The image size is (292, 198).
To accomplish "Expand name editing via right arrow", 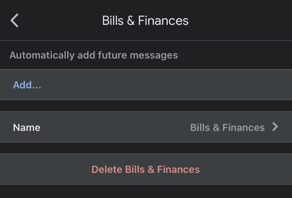I will [x=275, y=127].
